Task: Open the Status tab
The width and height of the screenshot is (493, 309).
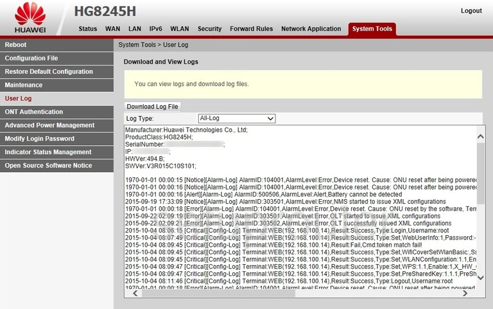Action: 88,29
